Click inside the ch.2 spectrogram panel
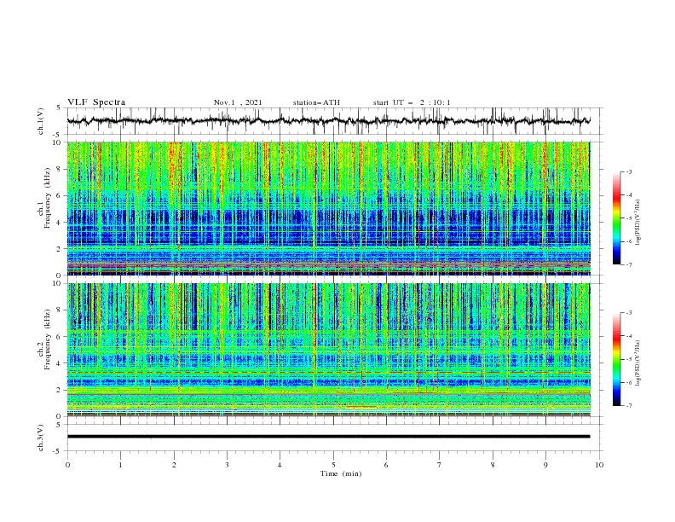This screenshot has height=522, width=675. (328, 350)
